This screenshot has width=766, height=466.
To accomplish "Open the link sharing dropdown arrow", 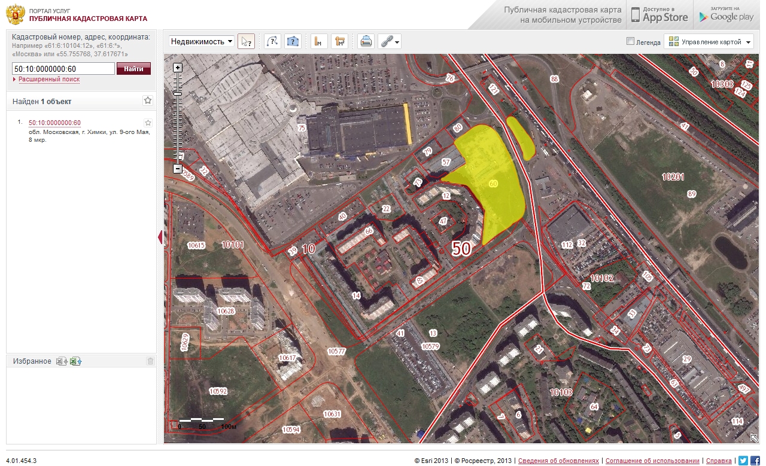I will point(397,42).
